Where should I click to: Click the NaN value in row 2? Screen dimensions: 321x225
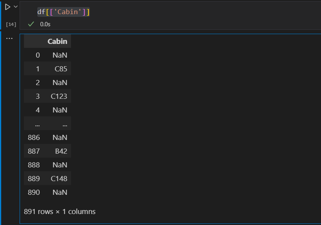coord(60,83)
